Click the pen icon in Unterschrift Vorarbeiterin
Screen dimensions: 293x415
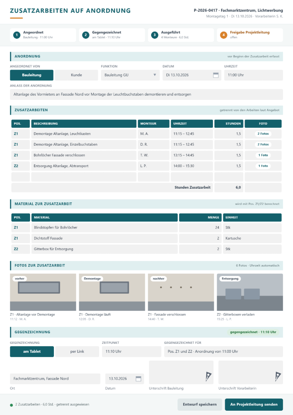pyautogui.click(x=278, y=376)
